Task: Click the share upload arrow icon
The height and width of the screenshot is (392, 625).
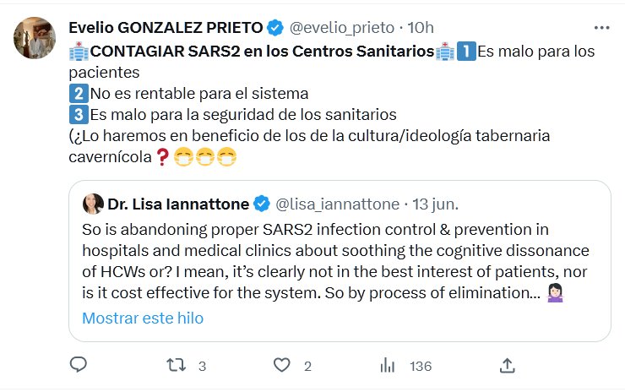Action: (507, 365)
